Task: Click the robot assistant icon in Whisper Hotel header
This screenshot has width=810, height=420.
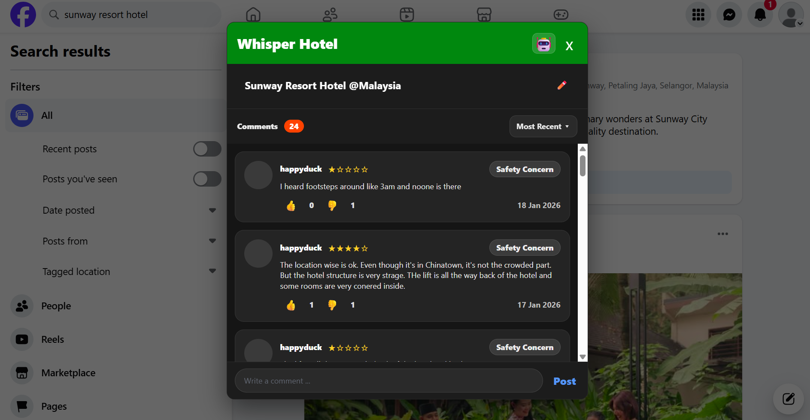Action: point(543,44)
